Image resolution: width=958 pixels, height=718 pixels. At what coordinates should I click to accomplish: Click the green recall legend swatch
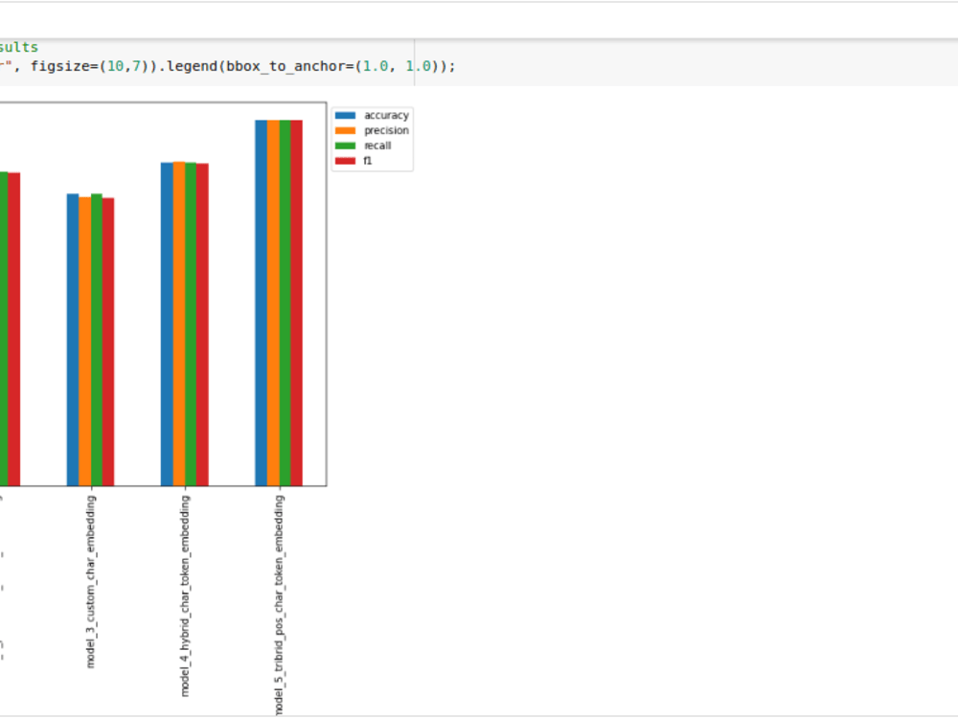[347, 146]
